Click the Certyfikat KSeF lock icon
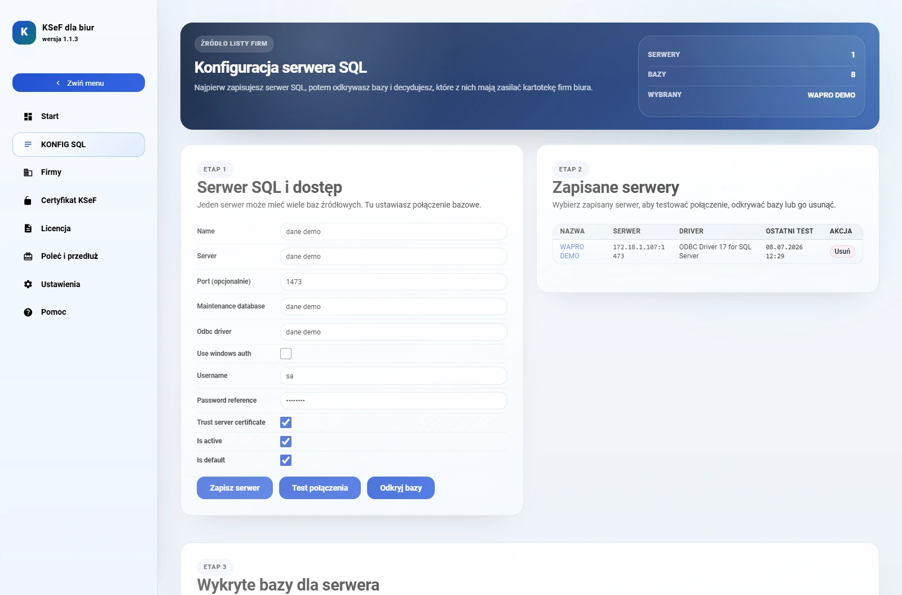The image size is (902, 595). [x=28, y=201]
